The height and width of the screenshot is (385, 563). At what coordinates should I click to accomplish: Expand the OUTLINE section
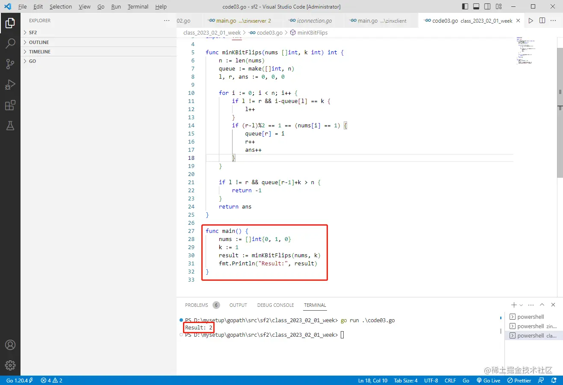(x=98, y=42)
